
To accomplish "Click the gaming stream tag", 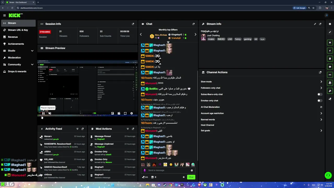I will coord(247,39).
